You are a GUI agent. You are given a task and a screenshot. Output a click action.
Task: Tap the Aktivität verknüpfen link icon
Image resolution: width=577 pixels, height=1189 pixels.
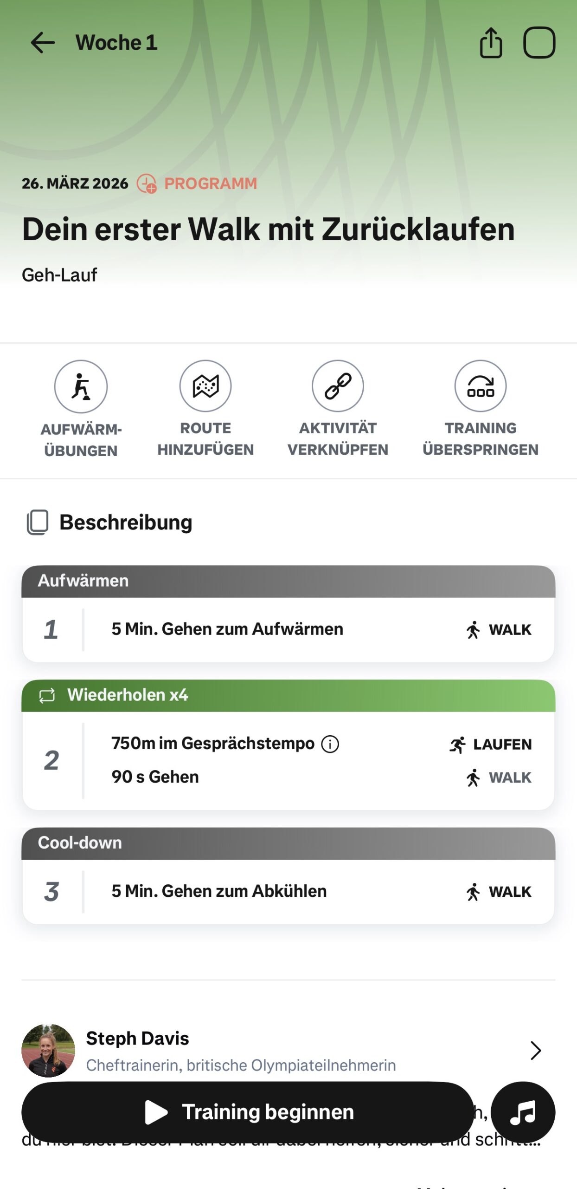point(338,386)
